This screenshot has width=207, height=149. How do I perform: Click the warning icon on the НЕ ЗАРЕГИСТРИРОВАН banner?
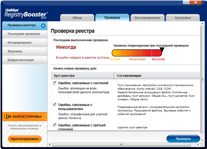coord(6,117)
